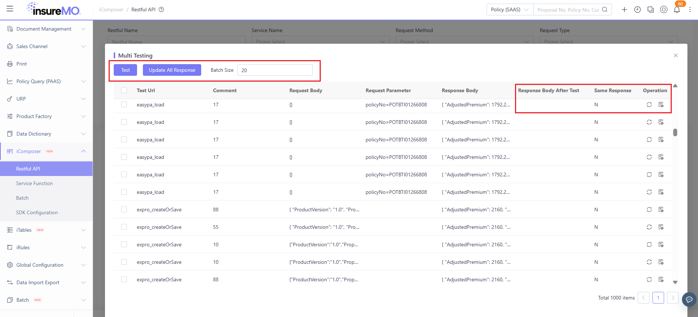Check the second easypa_load row checkbox

(124, 122)
